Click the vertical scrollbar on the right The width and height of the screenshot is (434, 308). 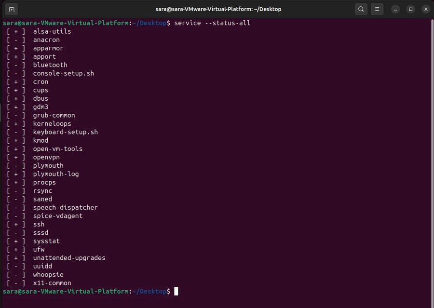coord(432,163)
